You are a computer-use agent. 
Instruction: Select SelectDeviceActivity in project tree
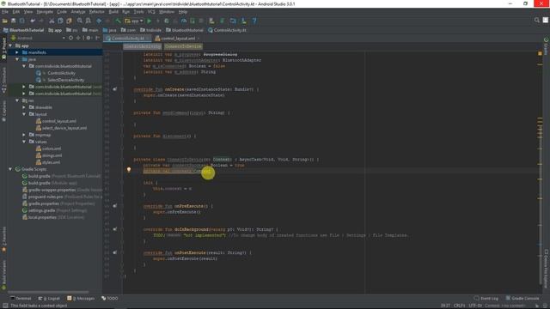pyautogui.click(x=65, y=80)
